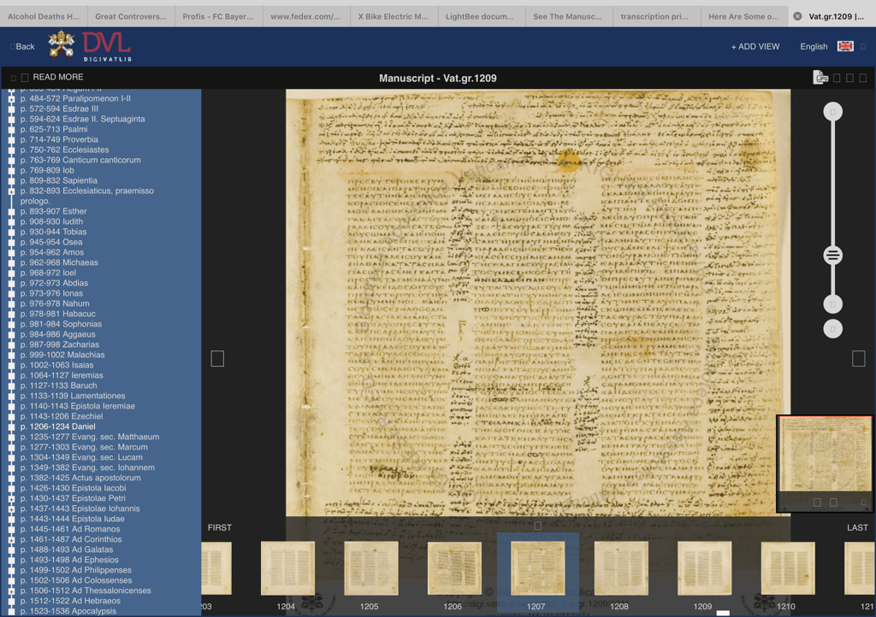876x617 pixels.
Task: Go to previous page arrow left of manuscript
Action: pos(217,359)
